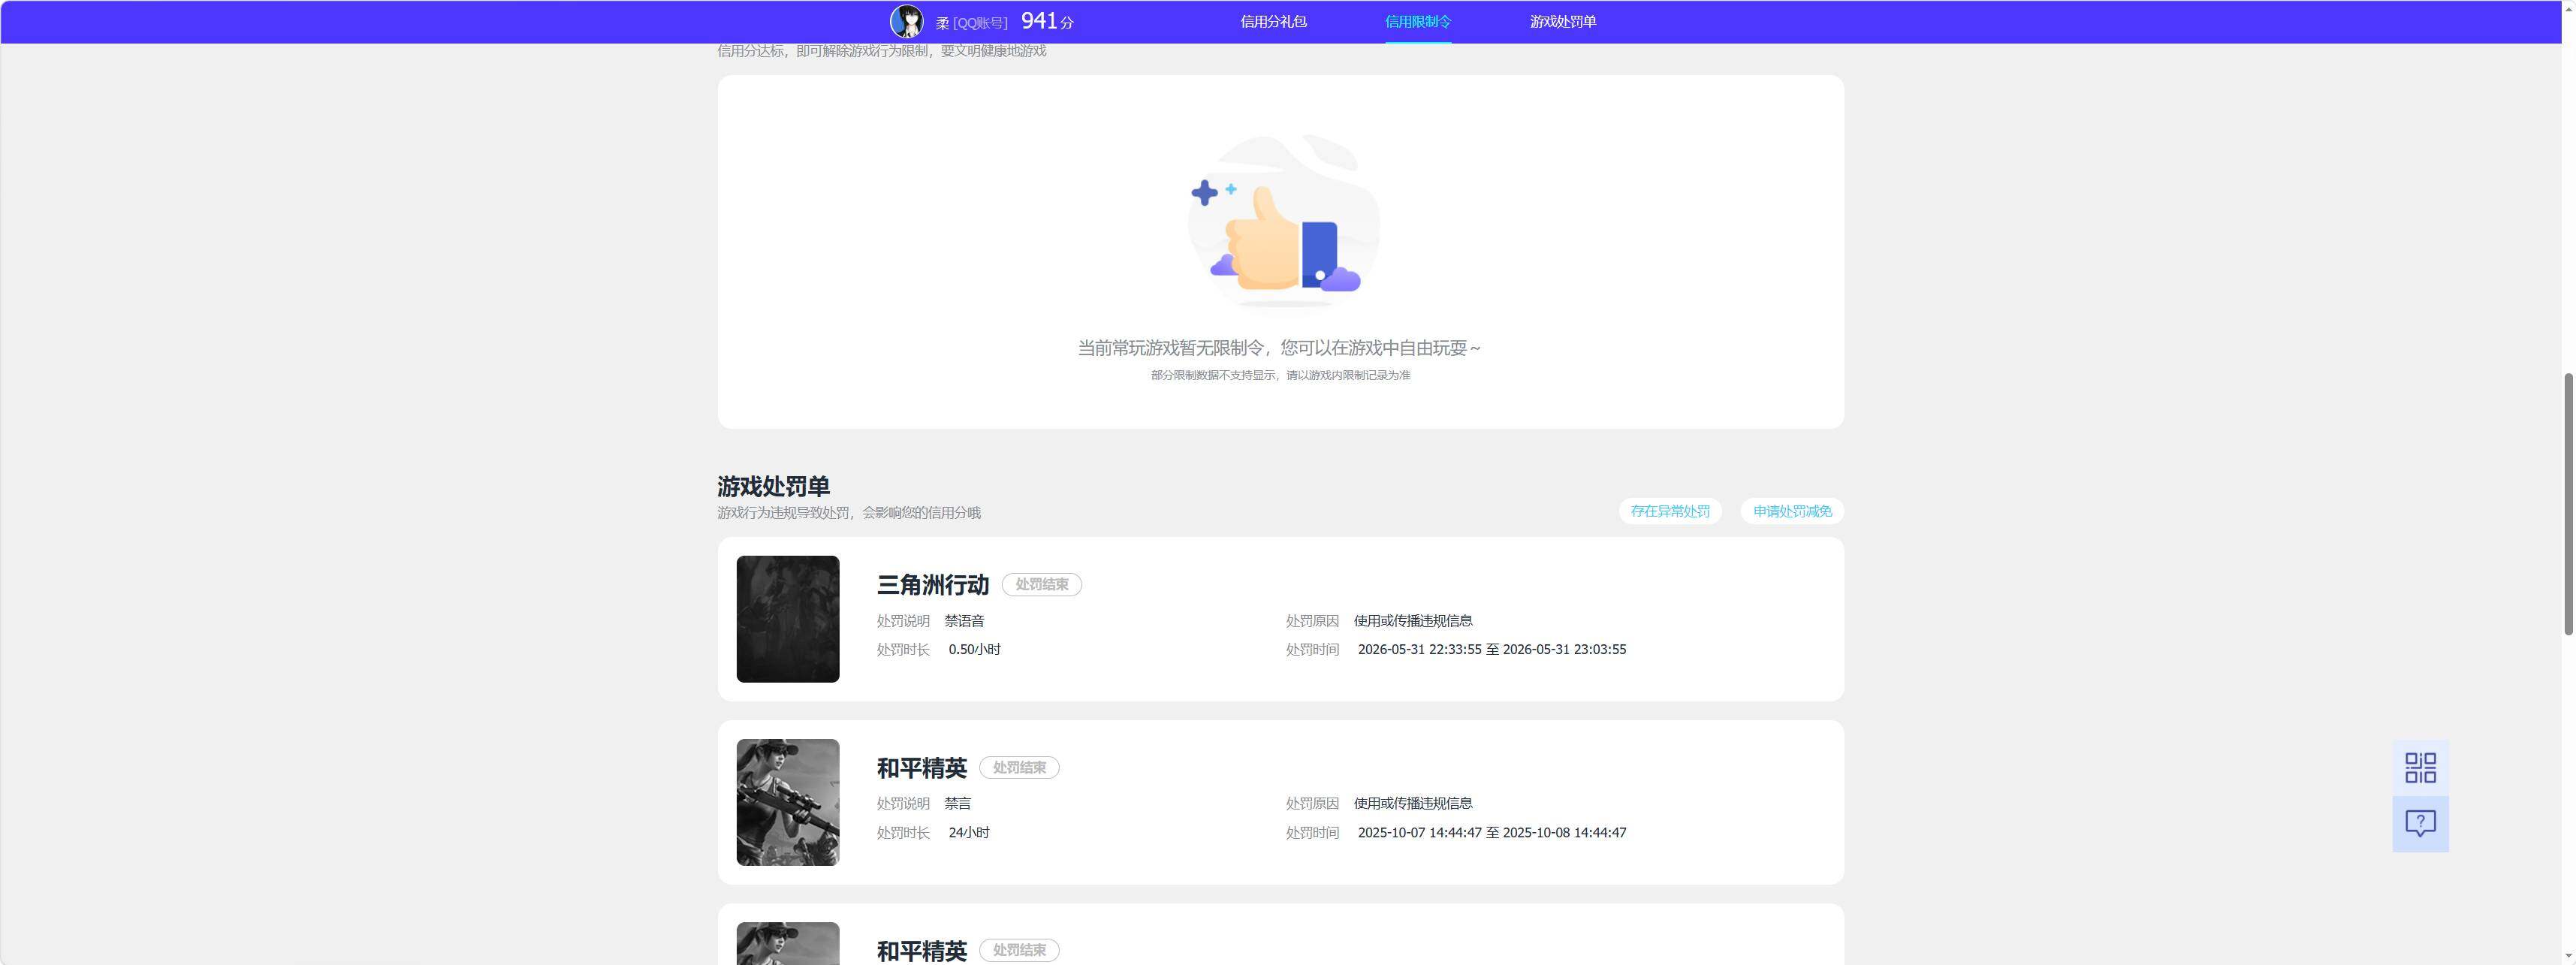This screenshot has width=2576, height=965.
Task: Click the 存在异常处罚 button
Action: pyautogui.click(x=1670, y=511)
